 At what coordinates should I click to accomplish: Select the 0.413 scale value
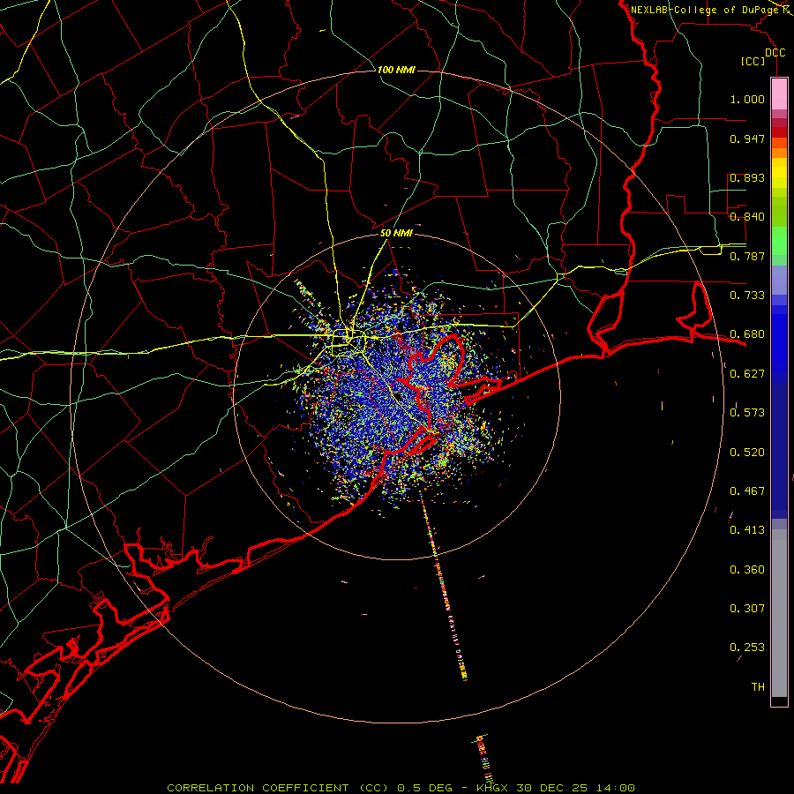tap(747, 530)
